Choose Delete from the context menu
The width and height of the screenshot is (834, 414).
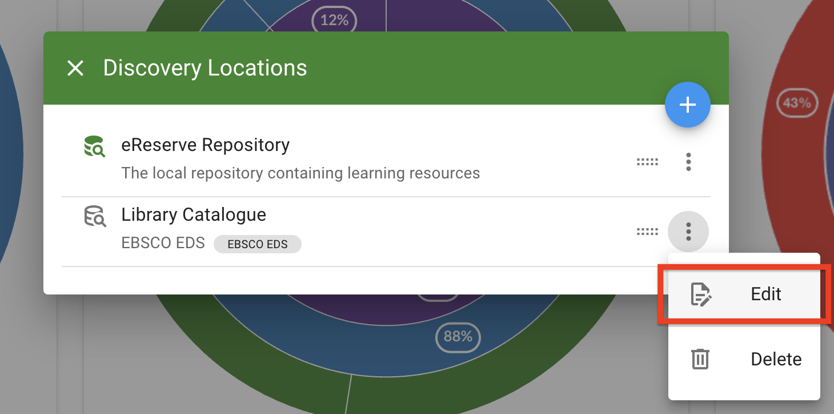776,359
